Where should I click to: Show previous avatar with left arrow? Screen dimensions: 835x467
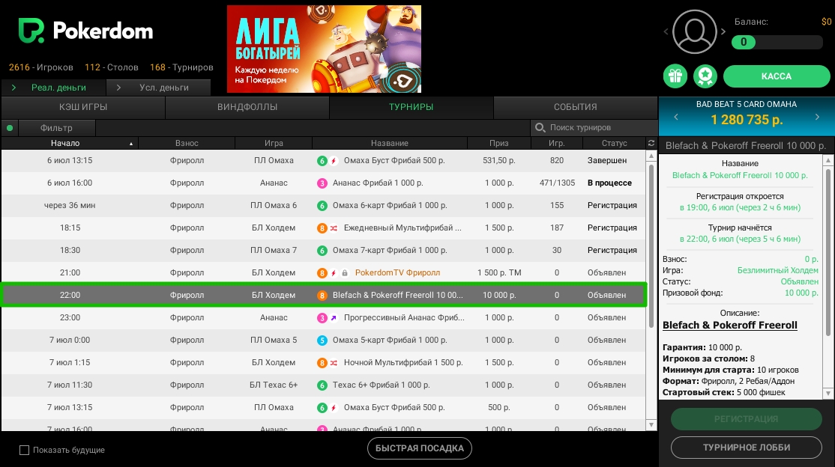[666, 31]
